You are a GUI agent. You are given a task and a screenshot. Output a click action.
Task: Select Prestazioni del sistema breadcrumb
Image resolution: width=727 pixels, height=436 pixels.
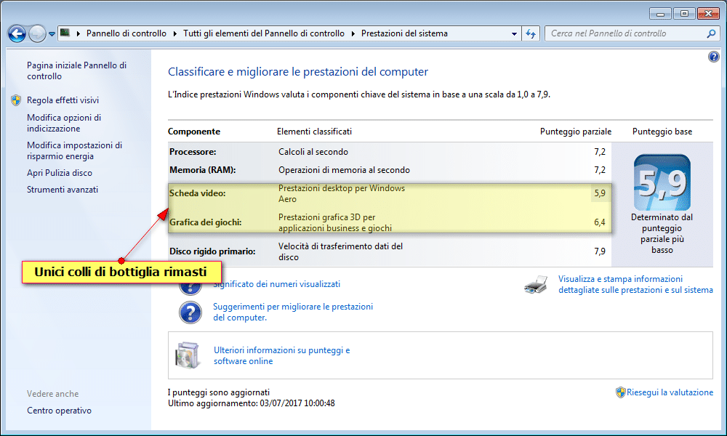click(x=404, y=33)
